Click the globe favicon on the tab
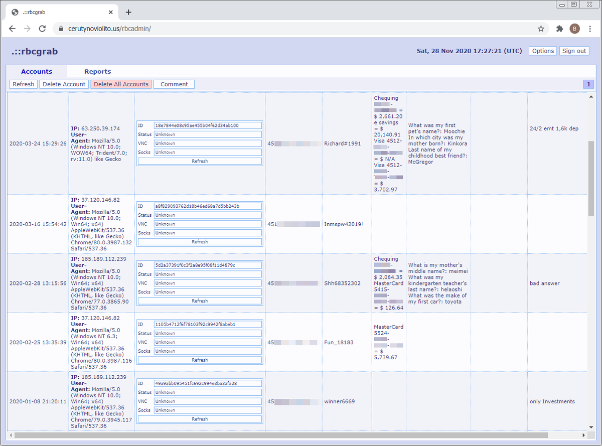The image size is (602, 446). [15, 12]
